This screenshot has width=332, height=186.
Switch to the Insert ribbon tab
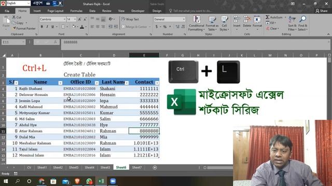pyautogui.click(x=37, y=11)
